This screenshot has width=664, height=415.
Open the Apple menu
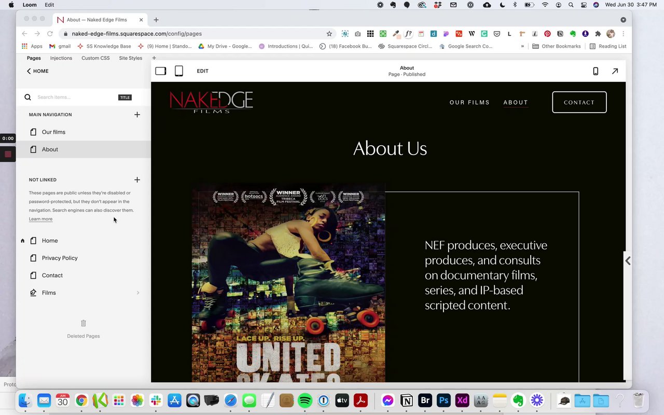coord(11,5)
